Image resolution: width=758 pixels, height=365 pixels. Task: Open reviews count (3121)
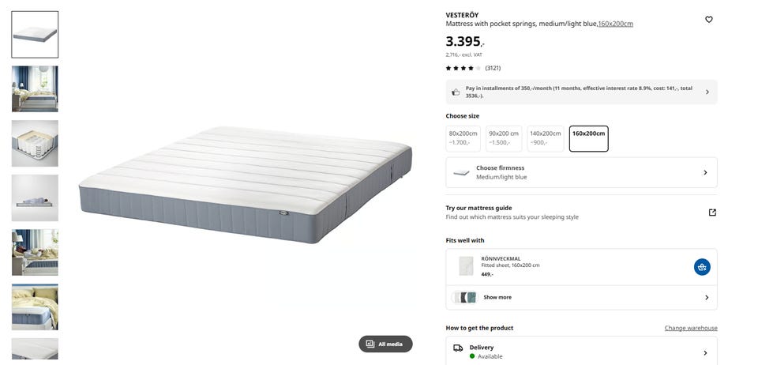click(x=493, y=68)
